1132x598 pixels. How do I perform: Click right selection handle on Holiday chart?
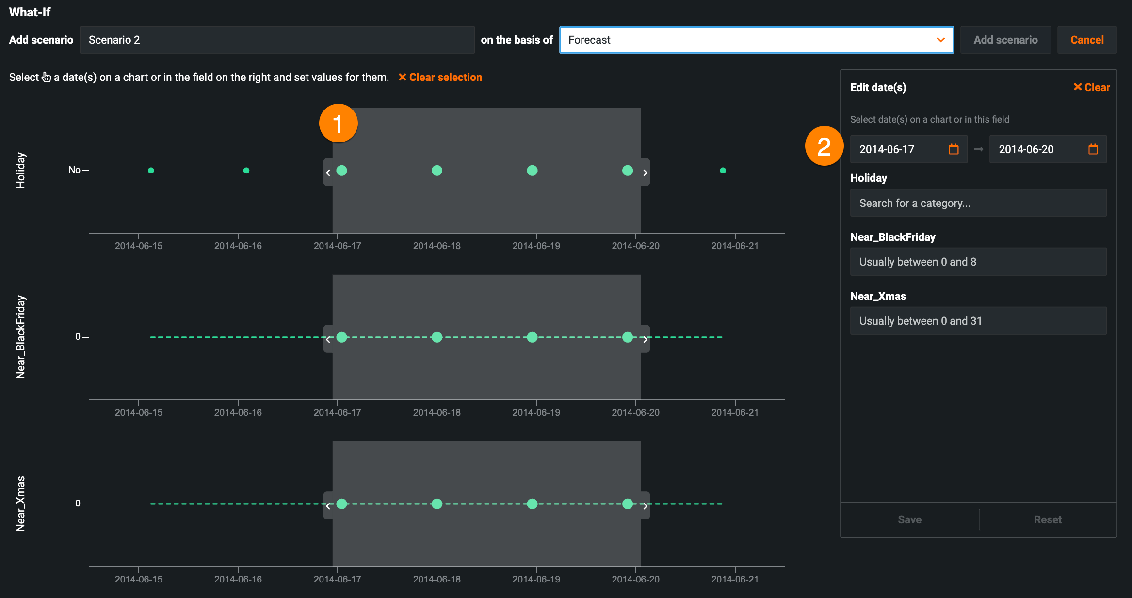tap(645, 173)
